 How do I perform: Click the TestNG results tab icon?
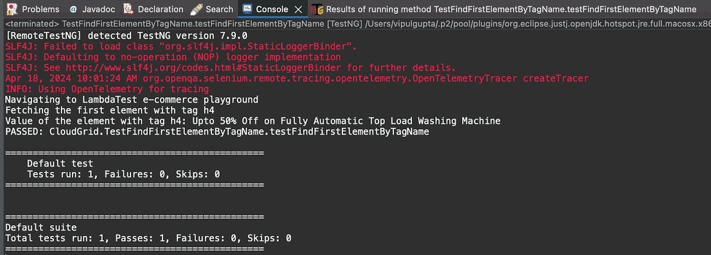click(x=317, y=9)
